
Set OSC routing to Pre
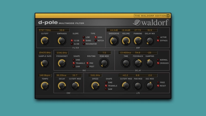(x=88, y=63)
